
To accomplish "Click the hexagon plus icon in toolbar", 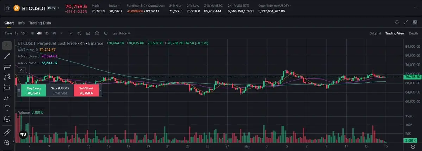I will click(x=106, y=33).
